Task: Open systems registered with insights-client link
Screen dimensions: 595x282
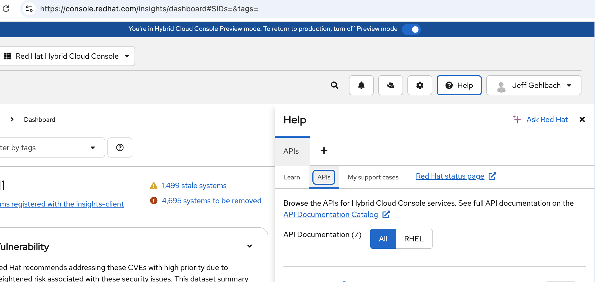Action: coord(62,204)
